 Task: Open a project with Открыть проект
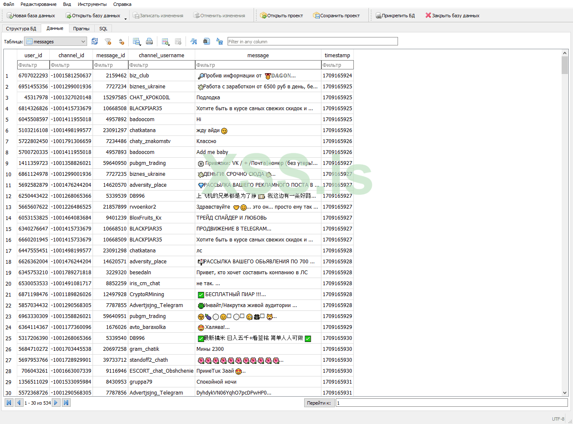coord(281,16)
